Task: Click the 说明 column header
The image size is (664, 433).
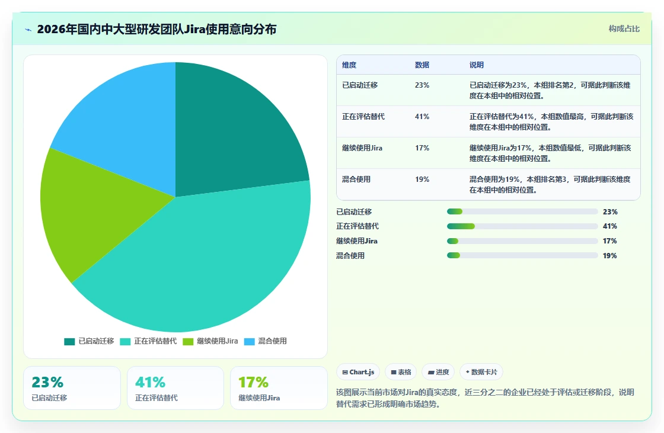Action: (x=477, y=65)
